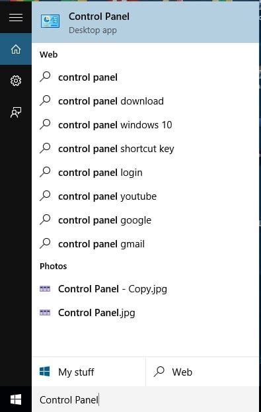
Task: Open the Settings gear icon
Action: click(x=16, y=81)
